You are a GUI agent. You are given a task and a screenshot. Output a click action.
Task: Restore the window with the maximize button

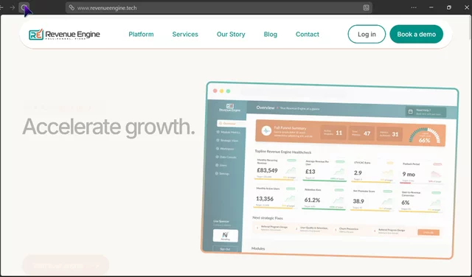click(x=449, y=7)
